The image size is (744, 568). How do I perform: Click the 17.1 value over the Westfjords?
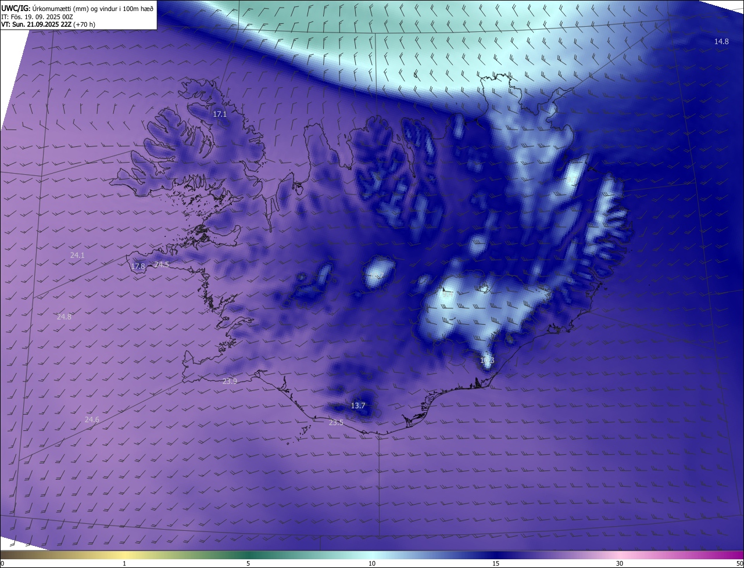(x=220, y=114)
